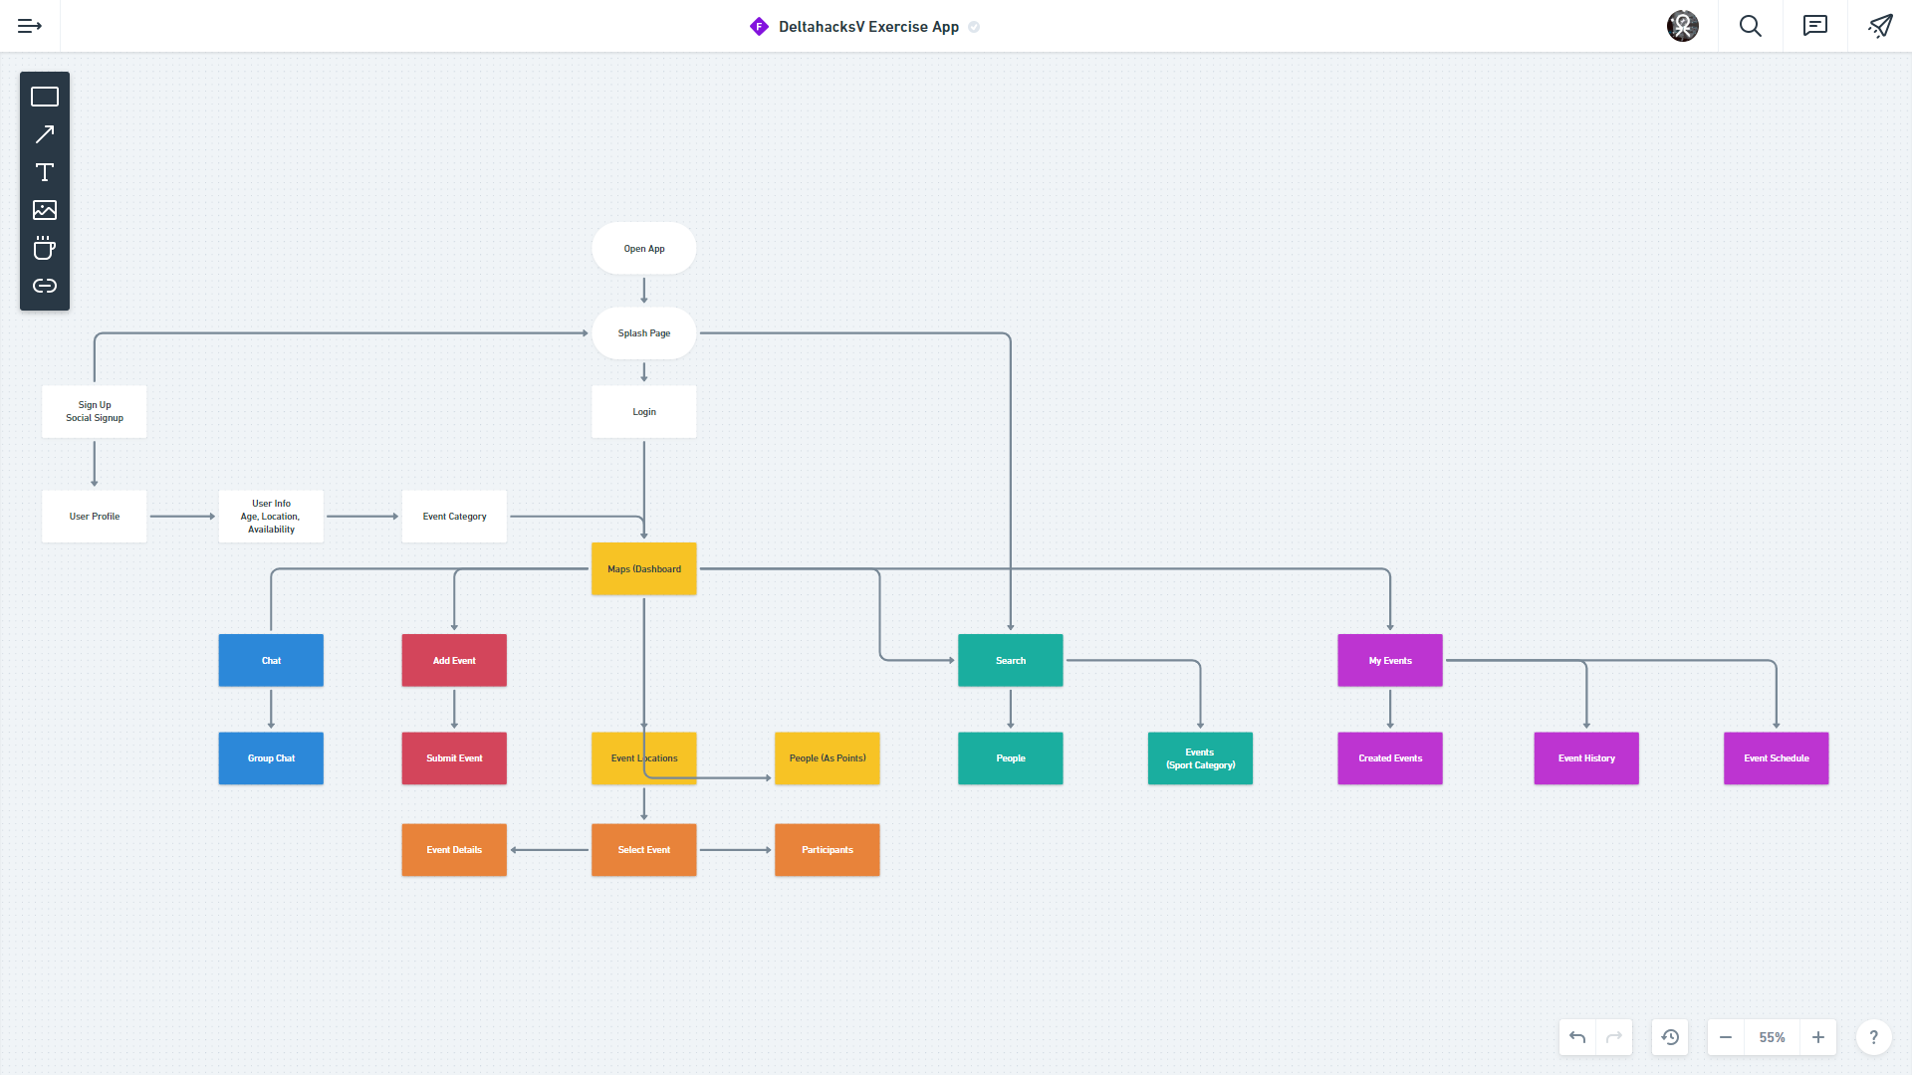Viewport: 1912px width, 1075px height.
Task: Open the main menu hamburger icon
Action: [30, 26]
